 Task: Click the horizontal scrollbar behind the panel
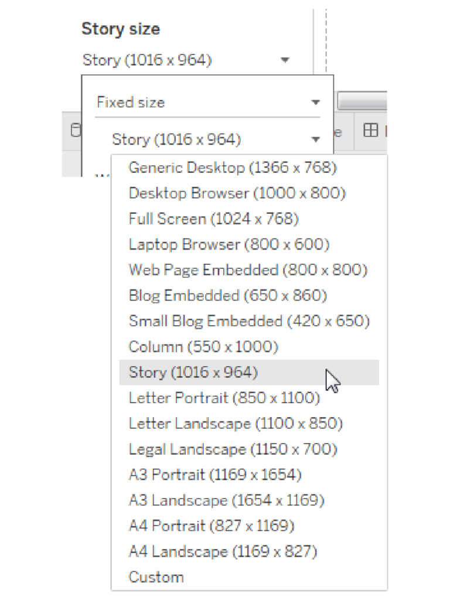click(361, 101)
